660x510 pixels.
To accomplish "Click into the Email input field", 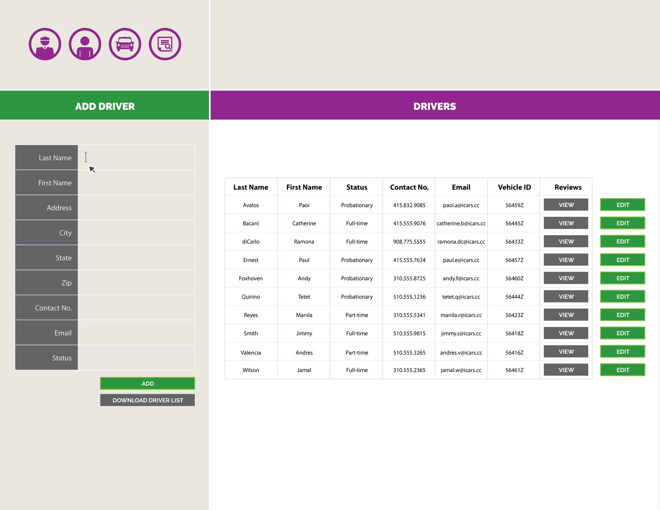I will (136, 333).
